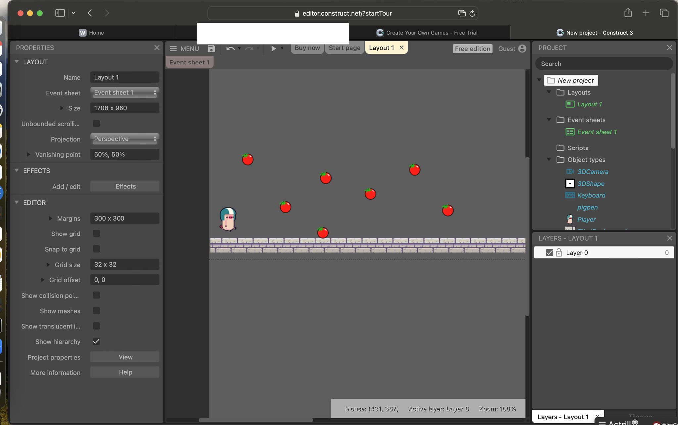
Task: Select the Player object type
Action: (x=586, y=219)
